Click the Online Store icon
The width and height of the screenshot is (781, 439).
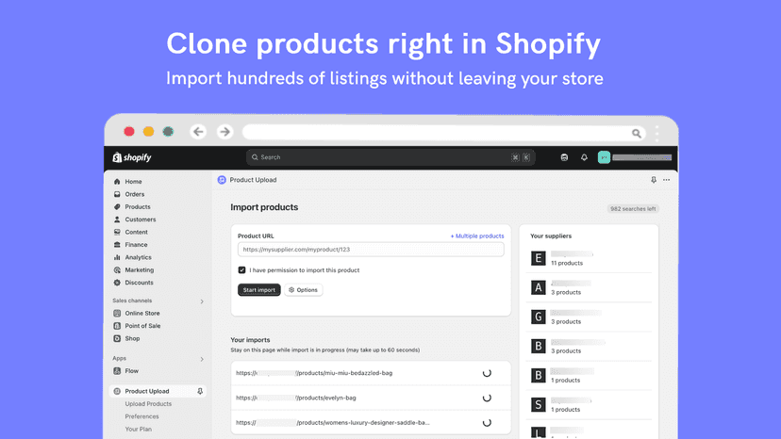tap(117, 313)
